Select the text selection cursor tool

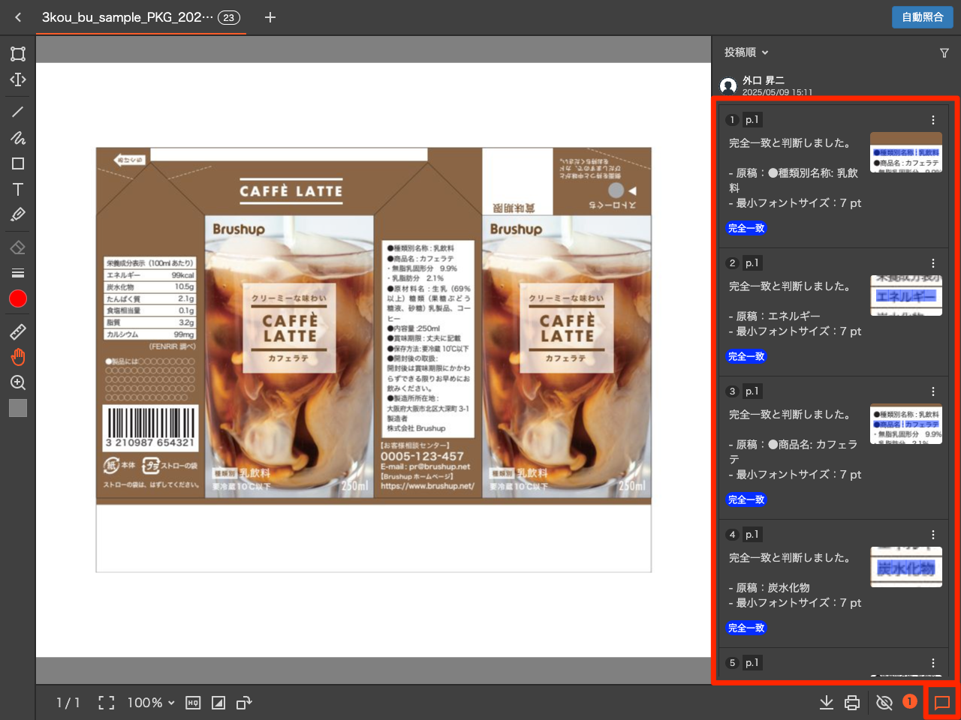[x=18, y=79]
